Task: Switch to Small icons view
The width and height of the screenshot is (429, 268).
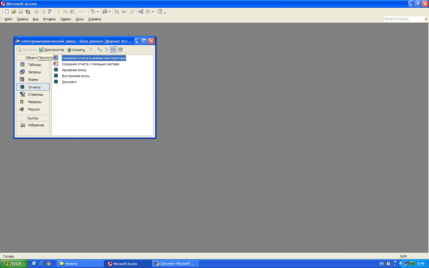Action: [107, 49]
